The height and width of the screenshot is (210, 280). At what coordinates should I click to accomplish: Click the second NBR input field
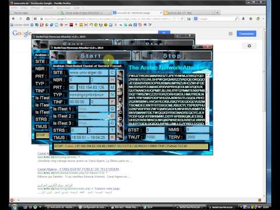tap(99, 80)
